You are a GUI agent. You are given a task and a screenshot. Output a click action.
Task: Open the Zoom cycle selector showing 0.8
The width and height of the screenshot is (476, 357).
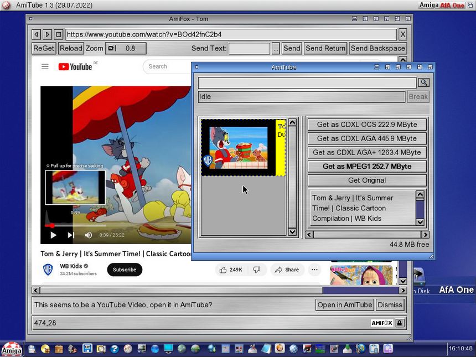[x=126, y=48]
